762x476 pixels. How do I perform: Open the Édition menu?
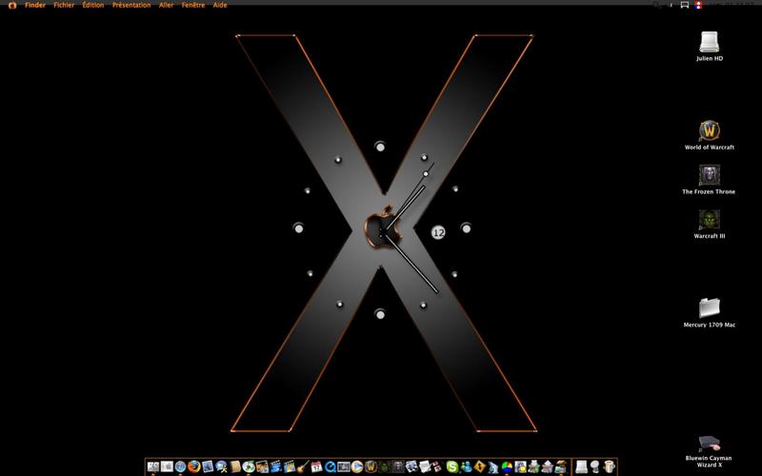tap(93, 5)
